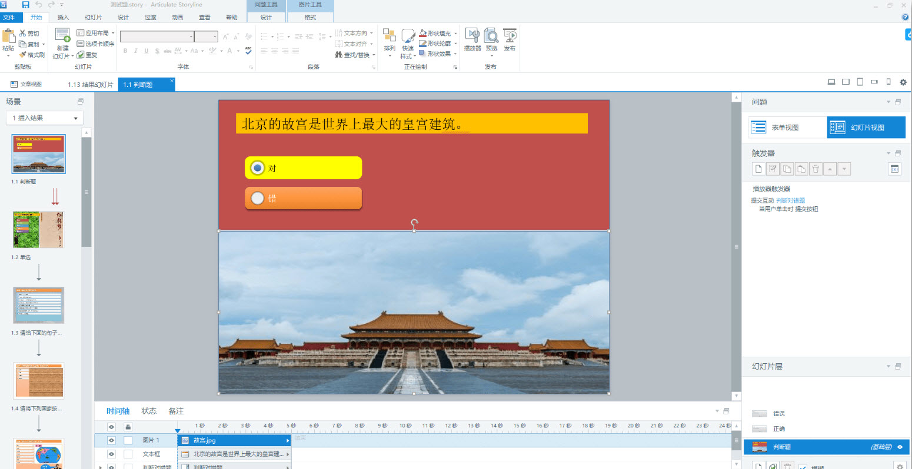Viewport: 912px width, 469px height.
Task: Click the edit trigger icon
Action: pyautogui.click(x=773, y=169)
